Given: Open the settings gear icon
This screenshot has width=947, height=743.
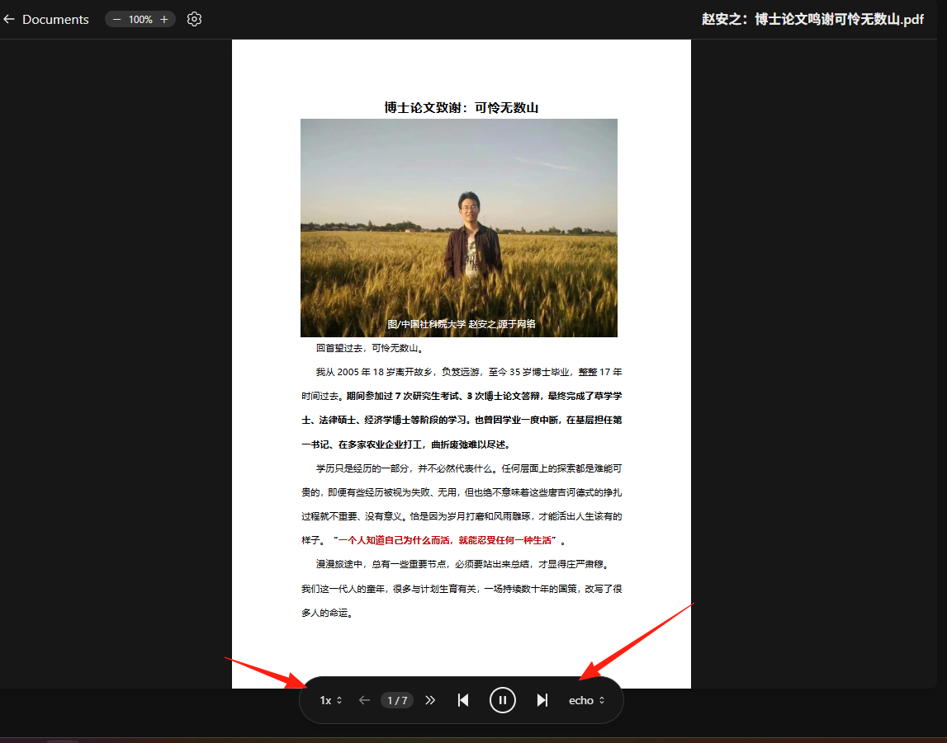Looking at the screenshot, I should point(195,19).
